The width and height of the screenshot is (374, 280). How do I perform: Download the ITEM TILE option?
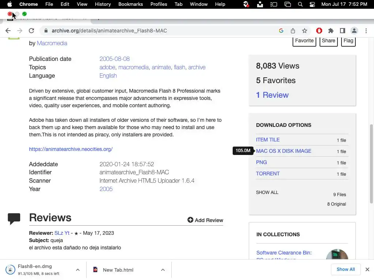click(x=268, y=140)
